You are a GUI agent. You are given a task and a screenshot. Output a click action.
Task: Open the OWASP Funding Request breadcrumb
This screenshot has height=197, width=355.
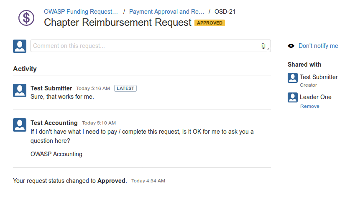click(81, 12)
